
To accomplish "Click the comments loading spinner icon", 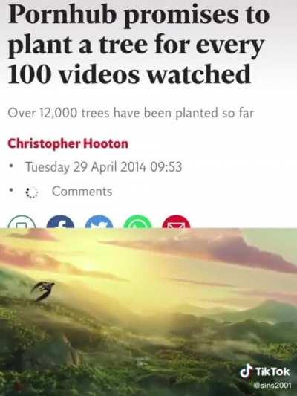I will coord(32,192).
